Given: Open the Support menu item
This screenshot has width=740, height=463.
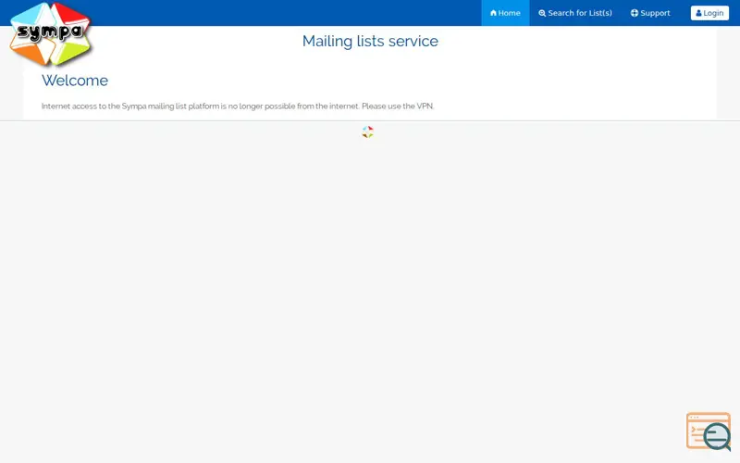Looking at the screenshot, I should 650,13.
